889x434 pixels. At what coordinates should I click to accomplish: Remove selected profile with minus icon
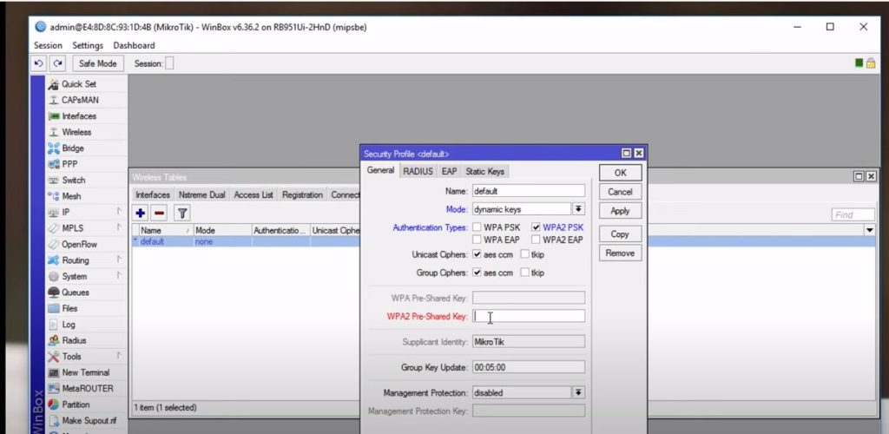pos(160,214)
